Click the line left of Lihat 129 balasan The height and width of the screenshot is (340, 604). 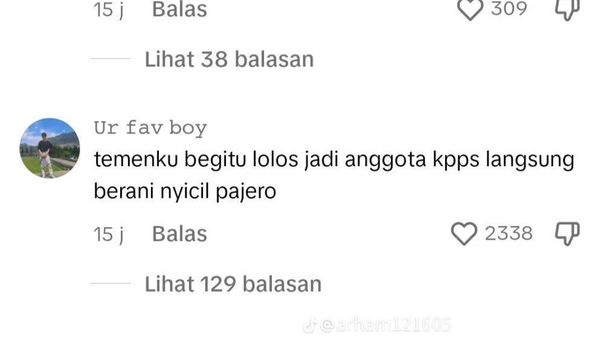point(111,283)
